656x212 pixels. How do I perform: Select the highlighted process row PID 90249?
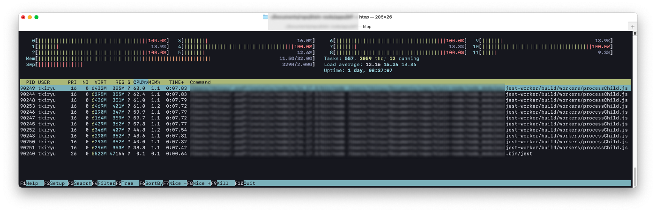click(325, 88)
